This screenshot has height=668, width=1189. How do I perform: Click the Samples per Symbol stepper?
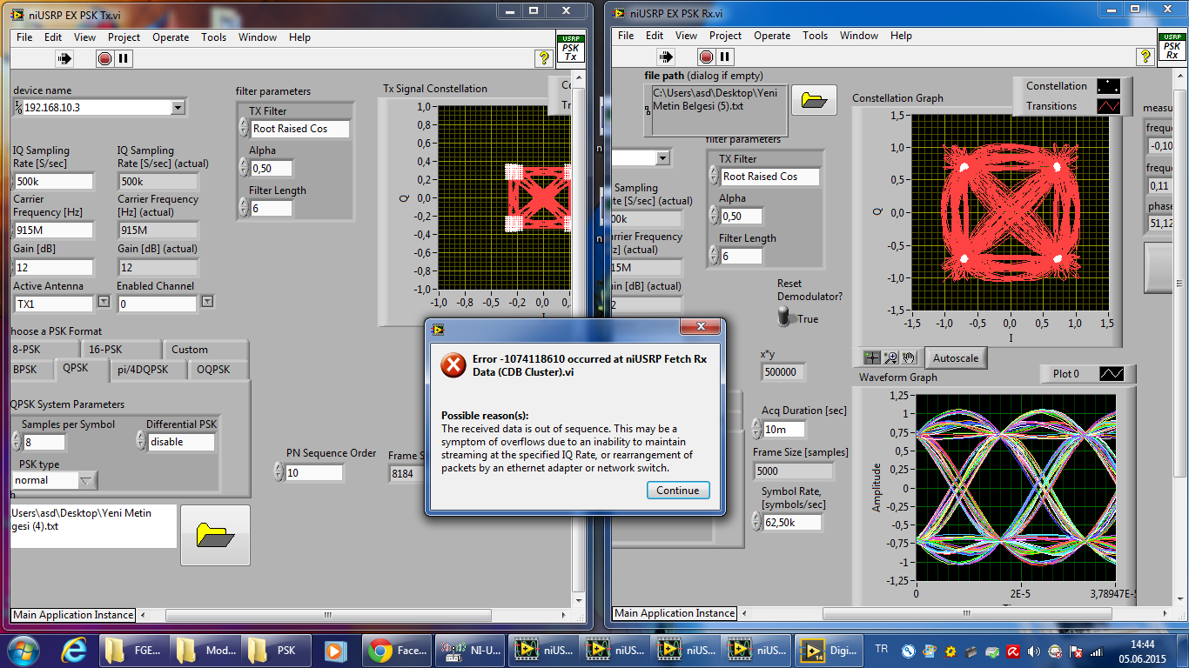click(18, 441)
